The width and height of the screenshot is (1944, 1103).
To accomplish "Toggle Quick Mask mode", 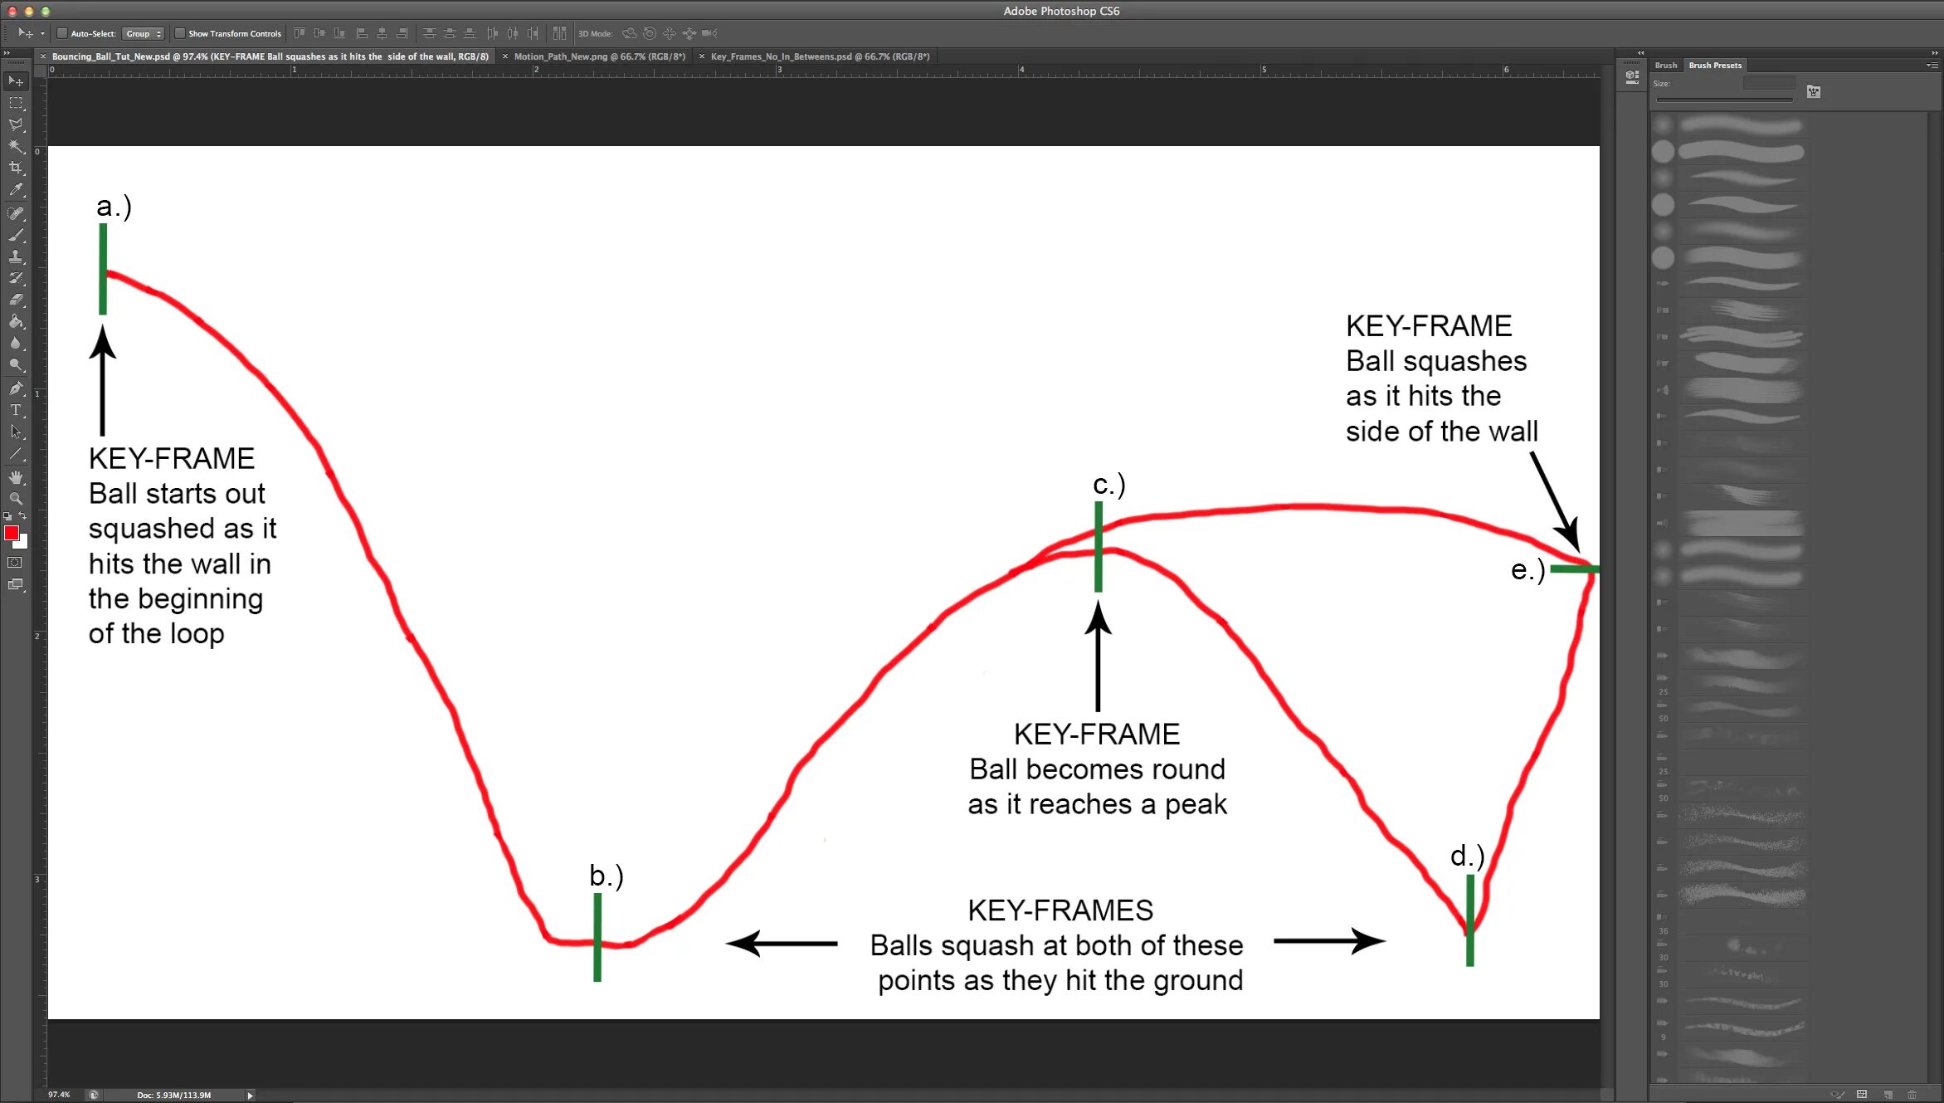I will tap(15, 563).
